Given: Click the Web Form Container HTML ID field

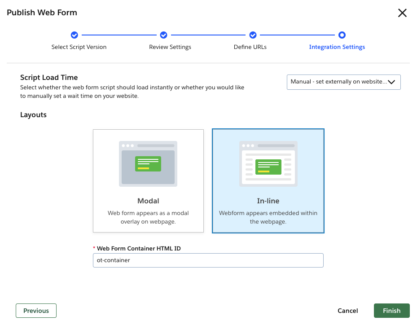Looking at the screenshot, I should 208,260.
